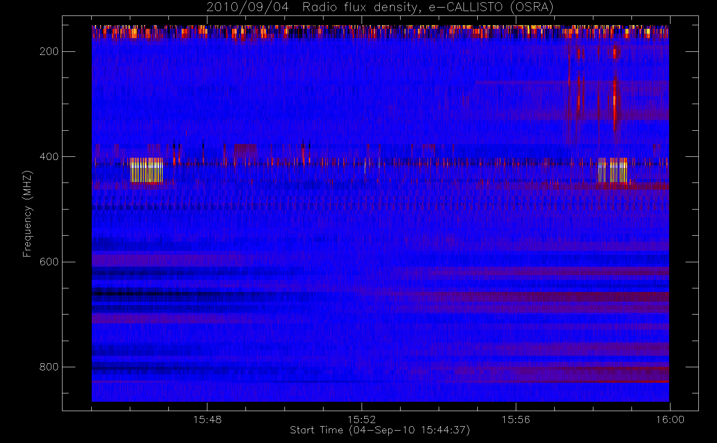
Task: Click the 600 frequency tick label
Action: coord(49,262)
